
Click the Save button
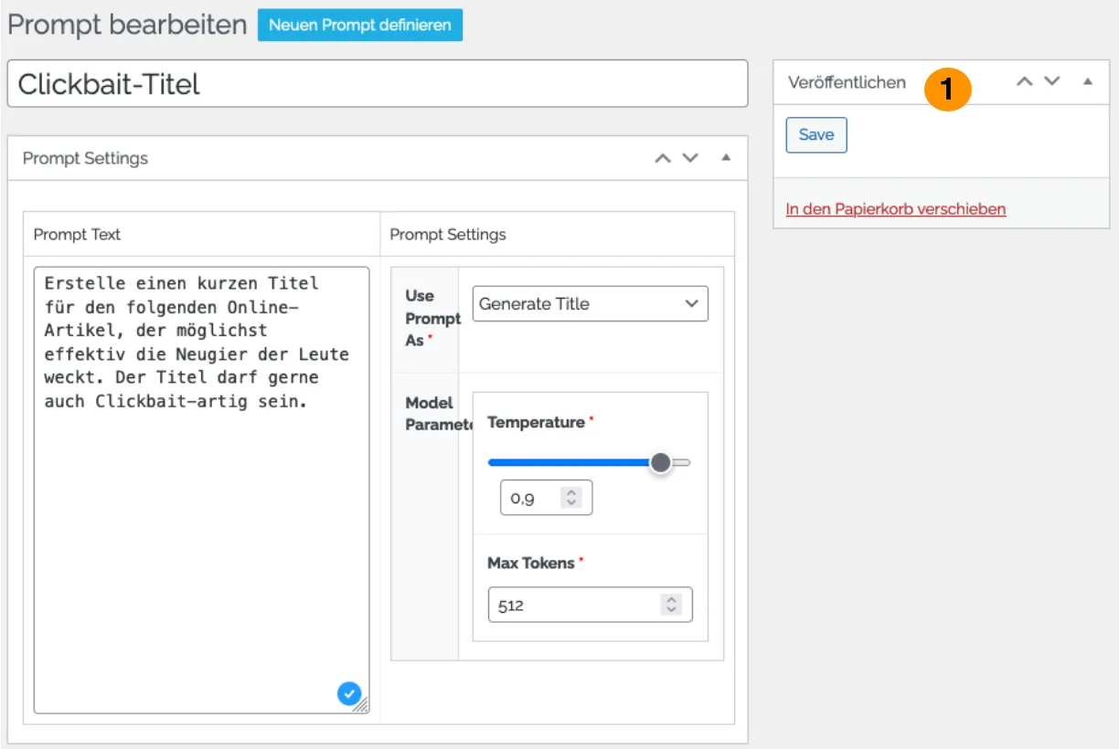[816, 135]
